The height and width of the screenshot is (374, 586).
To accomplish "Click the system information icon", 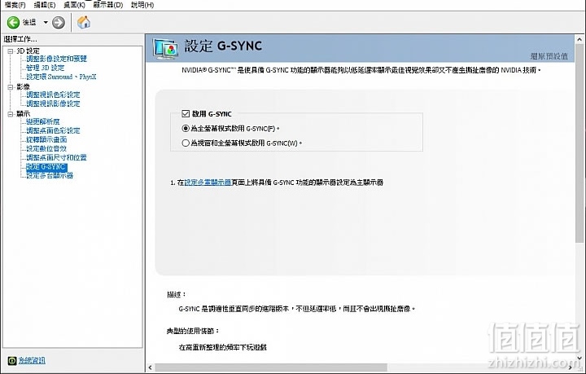I will tap(12, 360).
